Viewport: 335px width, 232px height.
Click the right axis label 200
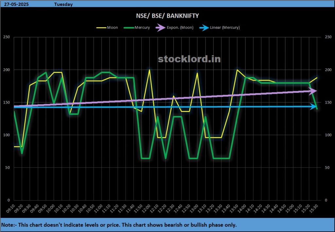328,70
